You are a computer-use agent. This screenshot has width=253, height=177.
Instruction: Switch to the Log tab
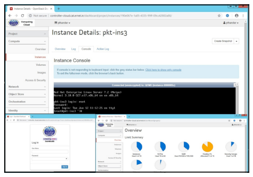[74, 49]
